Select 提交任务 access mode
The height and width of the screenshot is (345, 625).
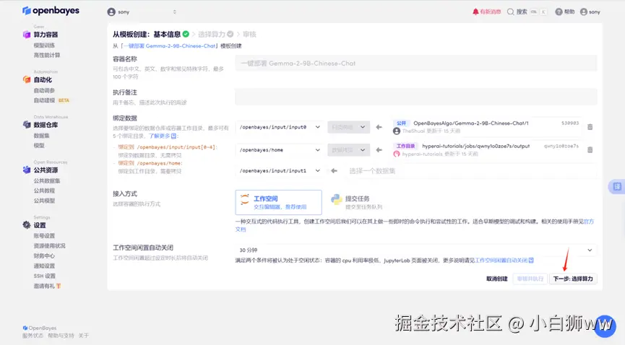(357, 202)
